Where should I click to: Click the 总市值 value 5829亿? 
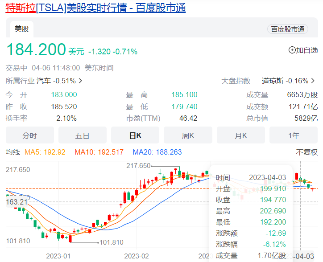(x=306, y=118)
